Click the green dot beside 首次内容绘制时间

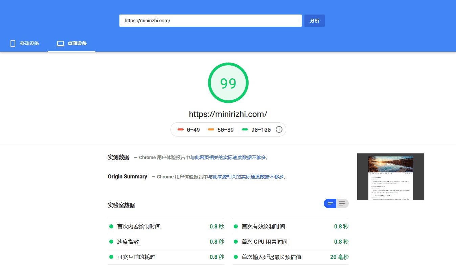coord(111,226)
